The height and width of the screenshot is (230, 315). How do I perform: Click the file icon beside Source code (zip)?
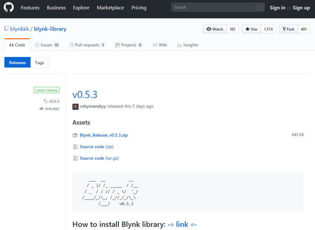pyautogui.click(x=75, y=147)
